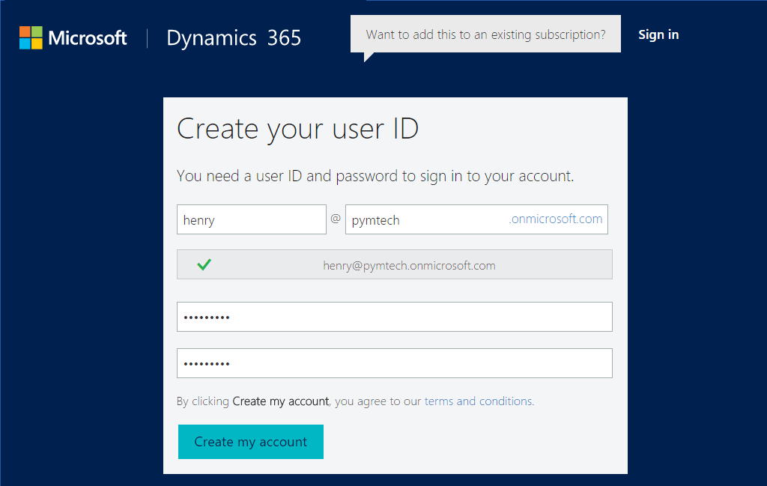This screenshot has width=767, height=486.
Task: Click the existing subscription callout bubble
Action: (485, 34)
